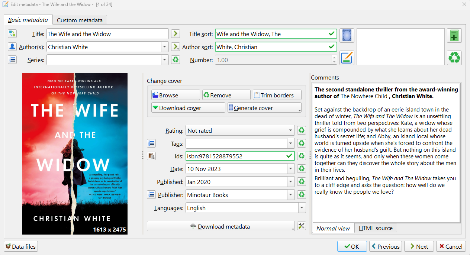
Task: Expand the Tags dropdown
Action: (291, 143)
